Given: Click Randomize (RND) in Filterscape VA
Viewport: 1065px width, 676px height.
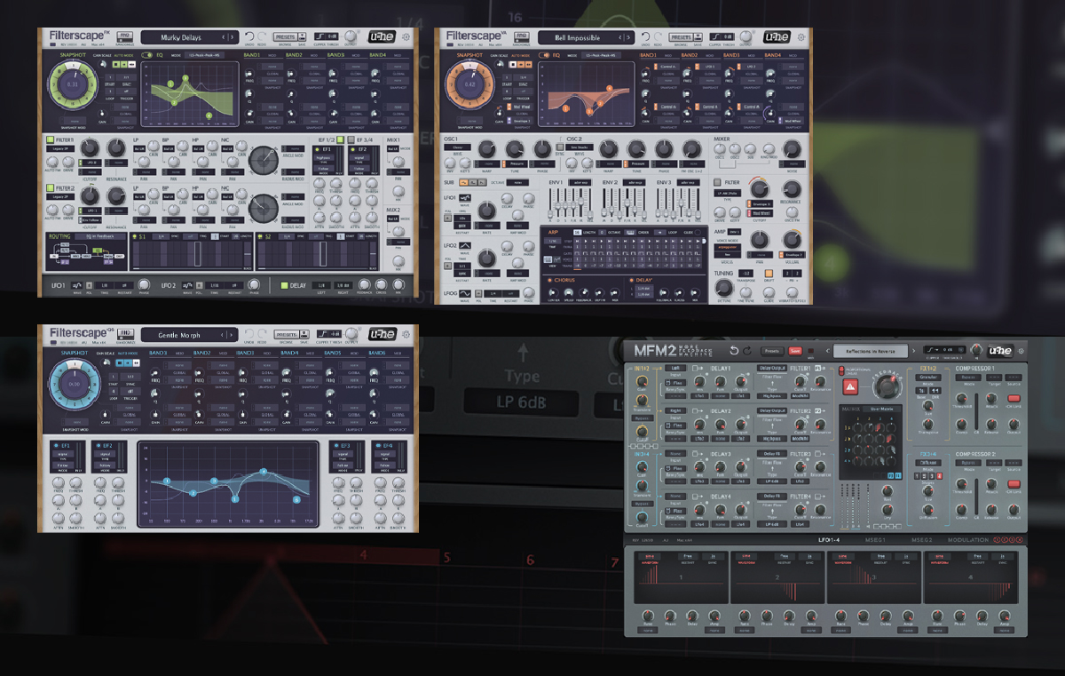Looking at the screenshot, I should (522, 36).
